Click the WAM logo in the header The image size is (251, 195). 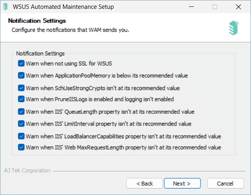pyautogui.click(x=234, y=28)
